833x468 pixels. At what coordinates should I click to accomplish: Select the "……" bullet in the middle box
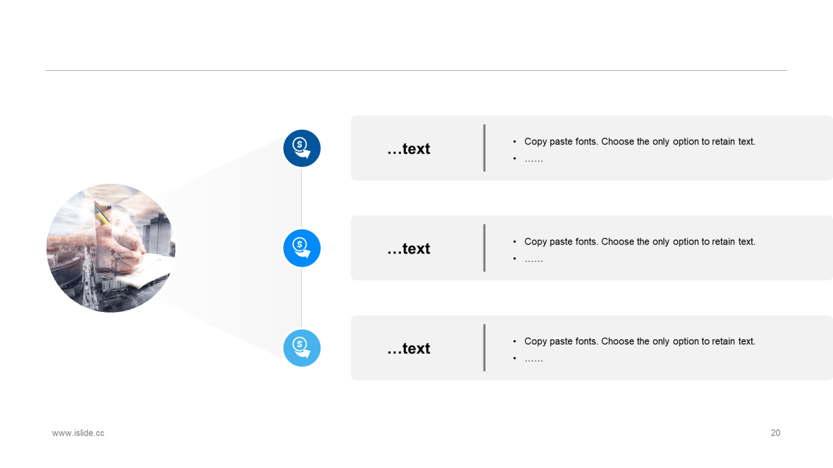[534, 259]
